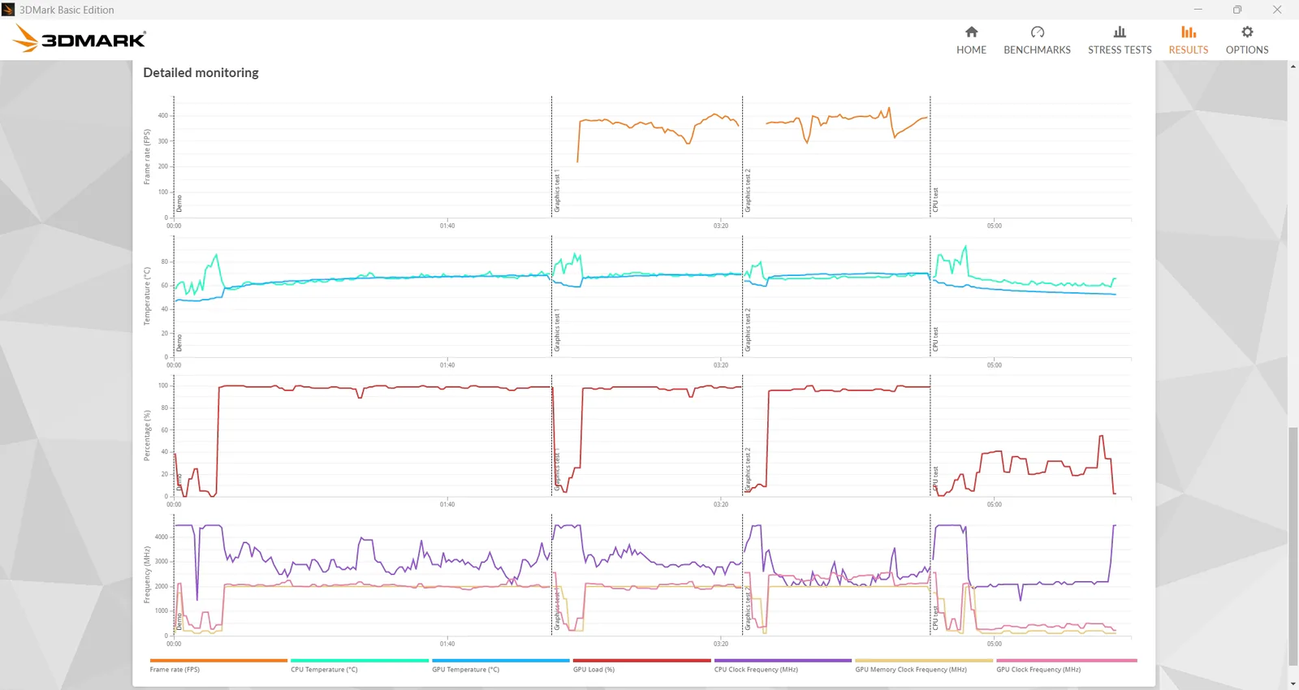Click the 3DMark logo
Screen dimensions: 1299x690
tap(80, 38)
